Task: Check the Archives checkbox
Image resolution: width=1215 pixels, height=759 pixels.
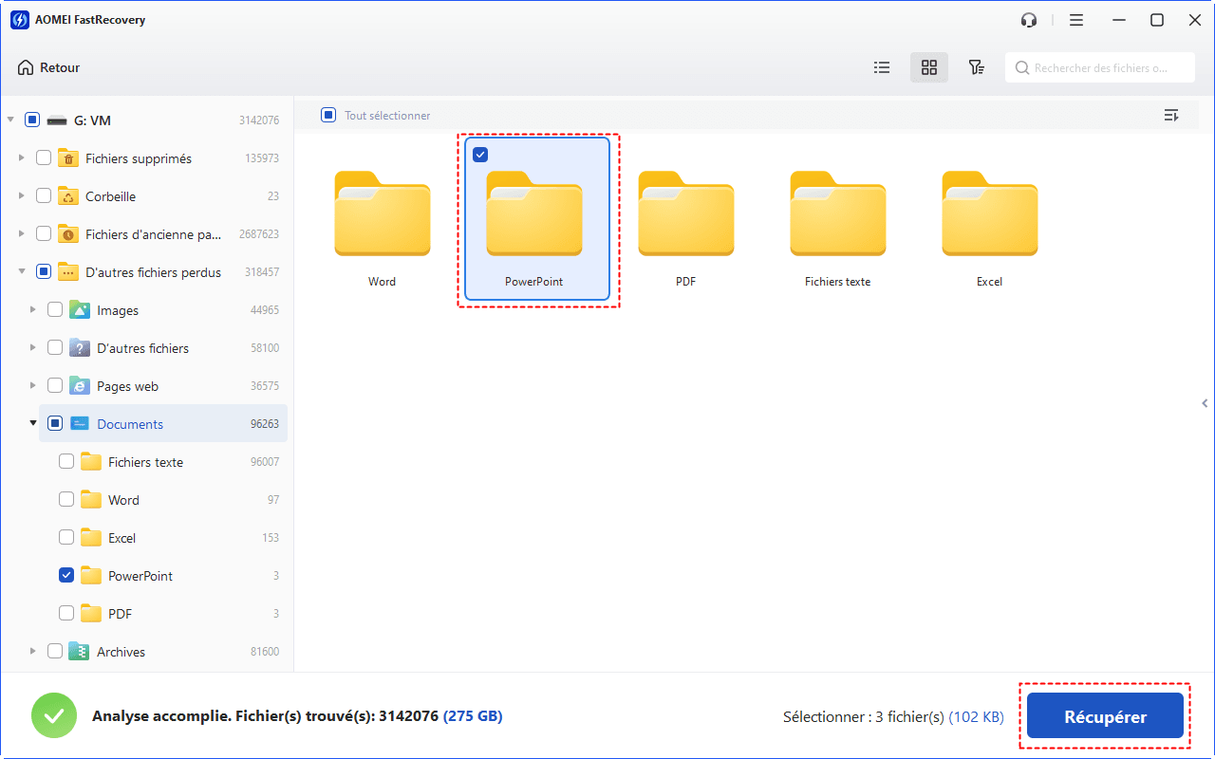Action: tap(55, 652)
